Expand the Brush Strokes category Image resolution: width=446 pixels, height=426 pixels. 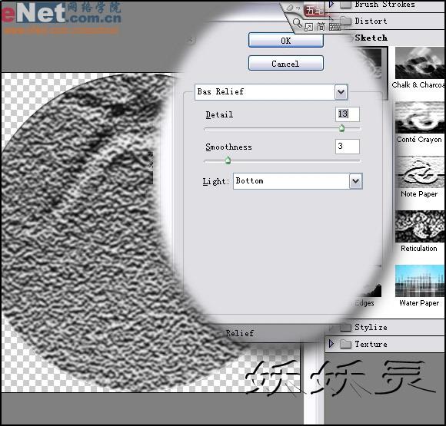click(331, 4)
